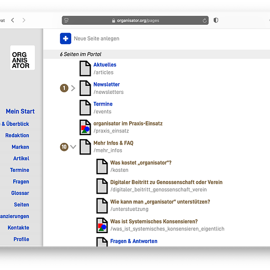
Task: Click the badge showing 10 beside Mehr Infos
Action: (64, 147)
